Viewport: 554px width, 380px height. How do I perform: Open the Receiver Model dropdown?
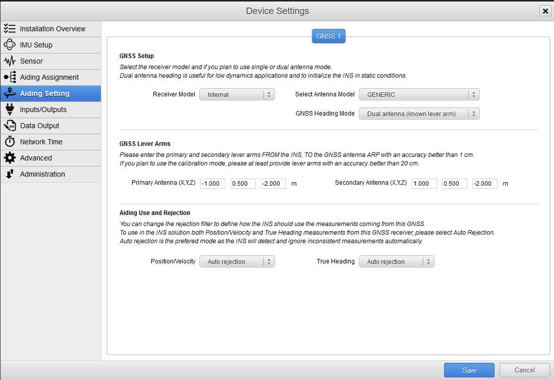[x=237, y=94]
